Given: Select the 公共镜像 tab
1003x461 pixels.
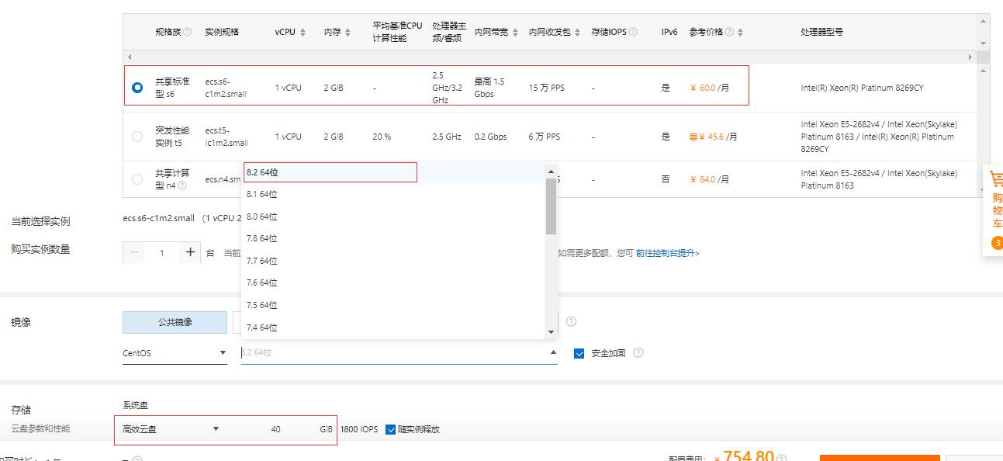Looking at the screenshot, I should [x=175, y=322].
